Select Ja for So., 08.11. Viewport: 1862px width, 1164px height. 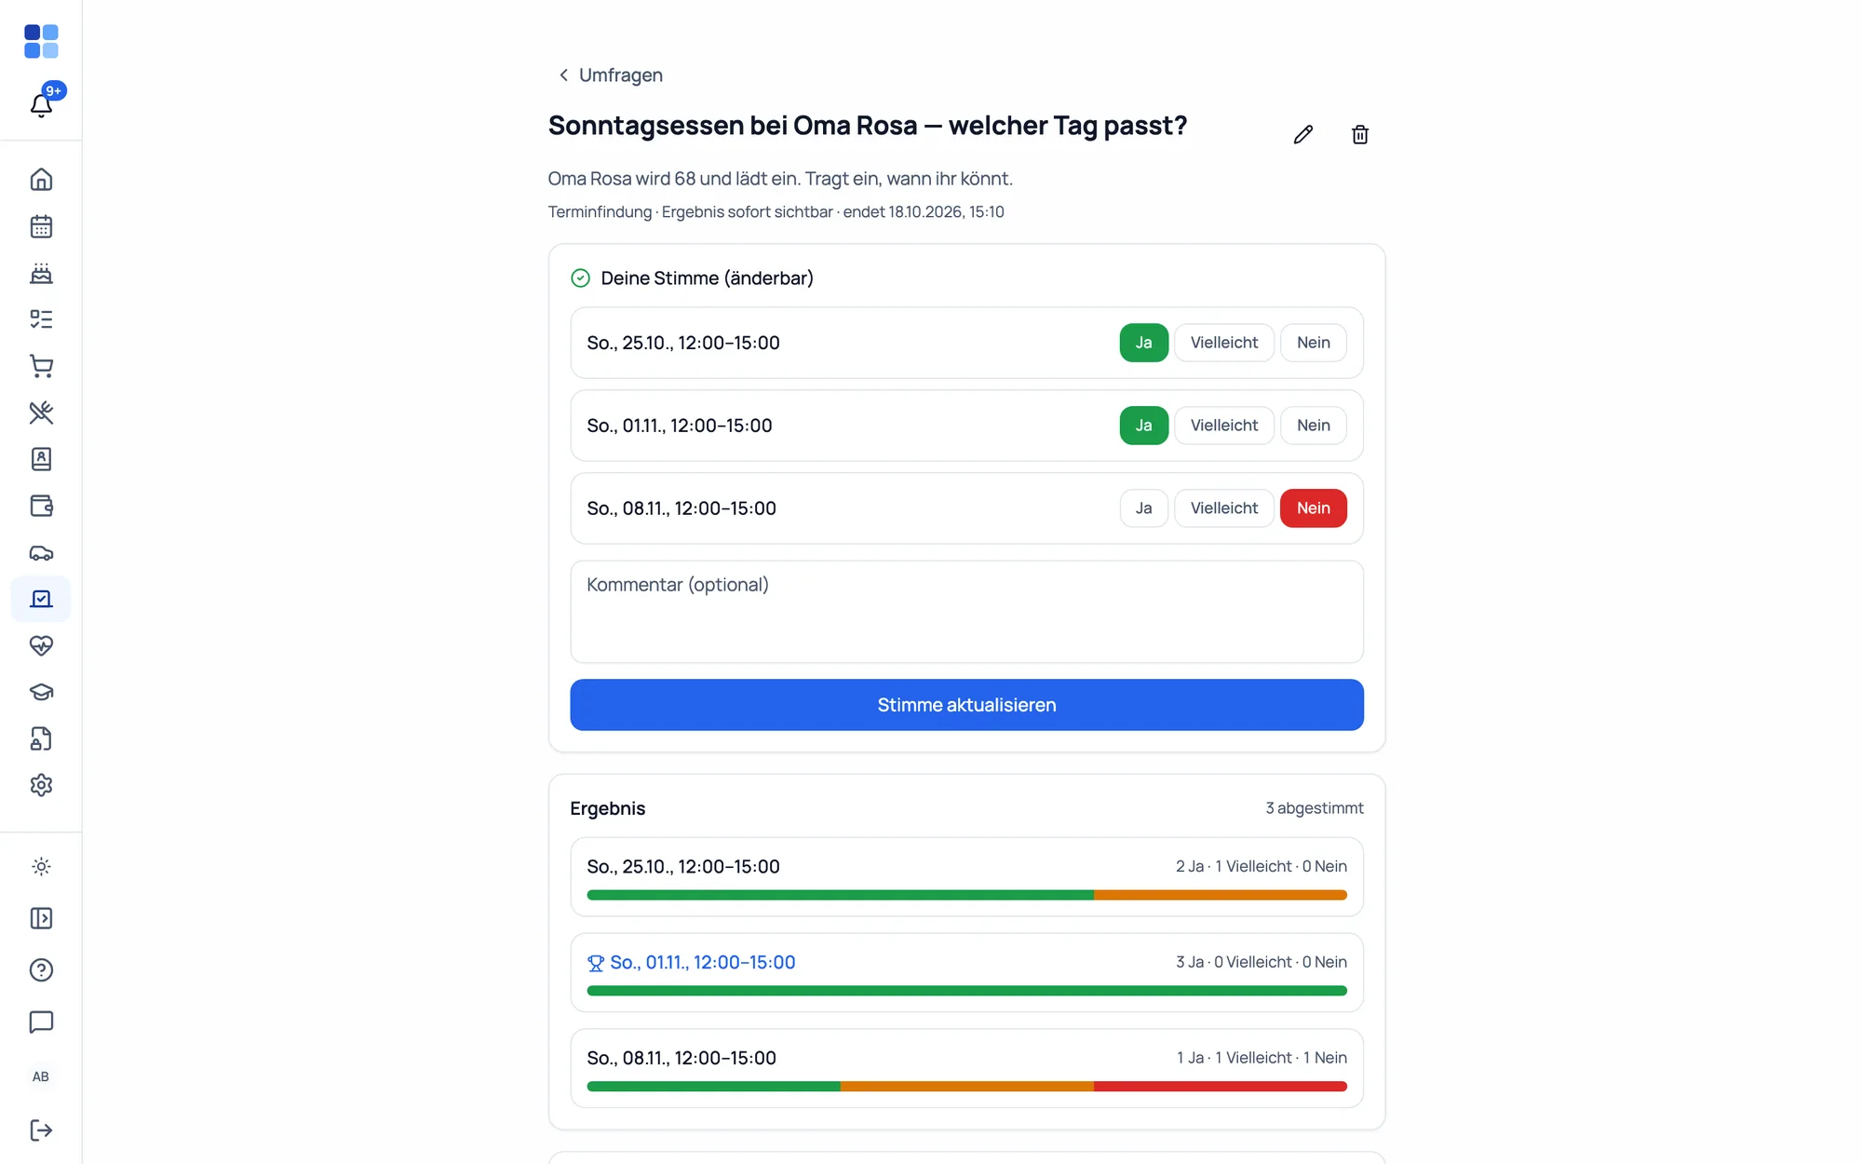coord(1143,508)
